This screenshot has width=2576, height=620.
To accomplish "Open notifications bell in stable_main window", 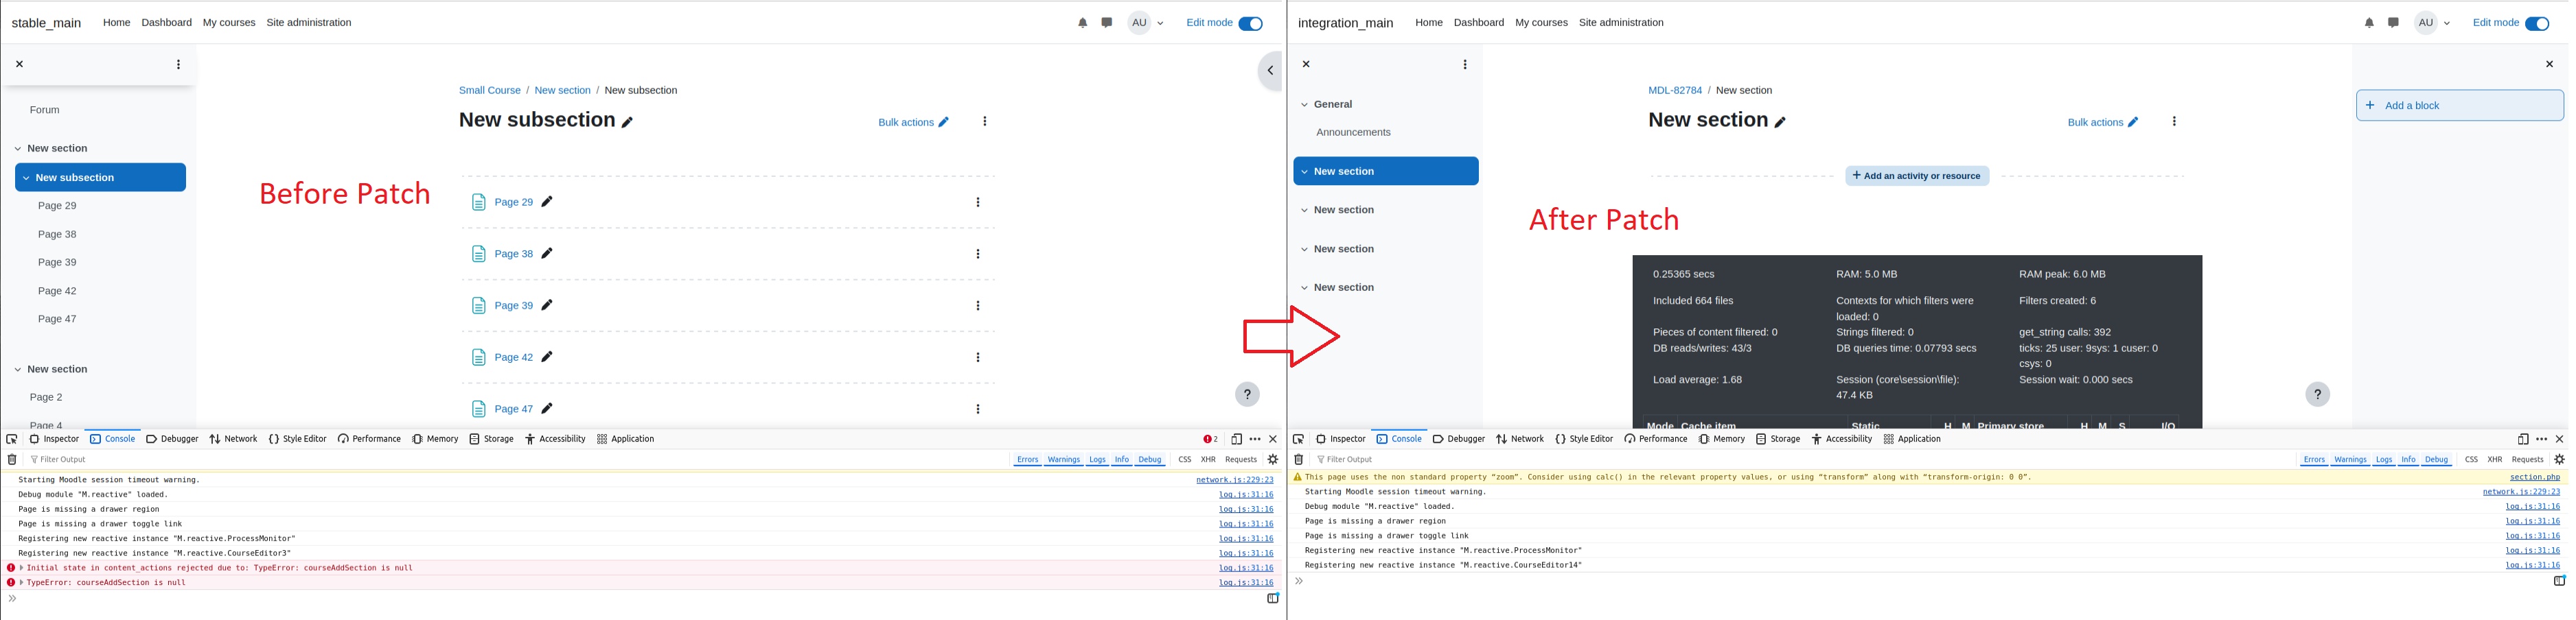I will click(x=1082, y=23).
